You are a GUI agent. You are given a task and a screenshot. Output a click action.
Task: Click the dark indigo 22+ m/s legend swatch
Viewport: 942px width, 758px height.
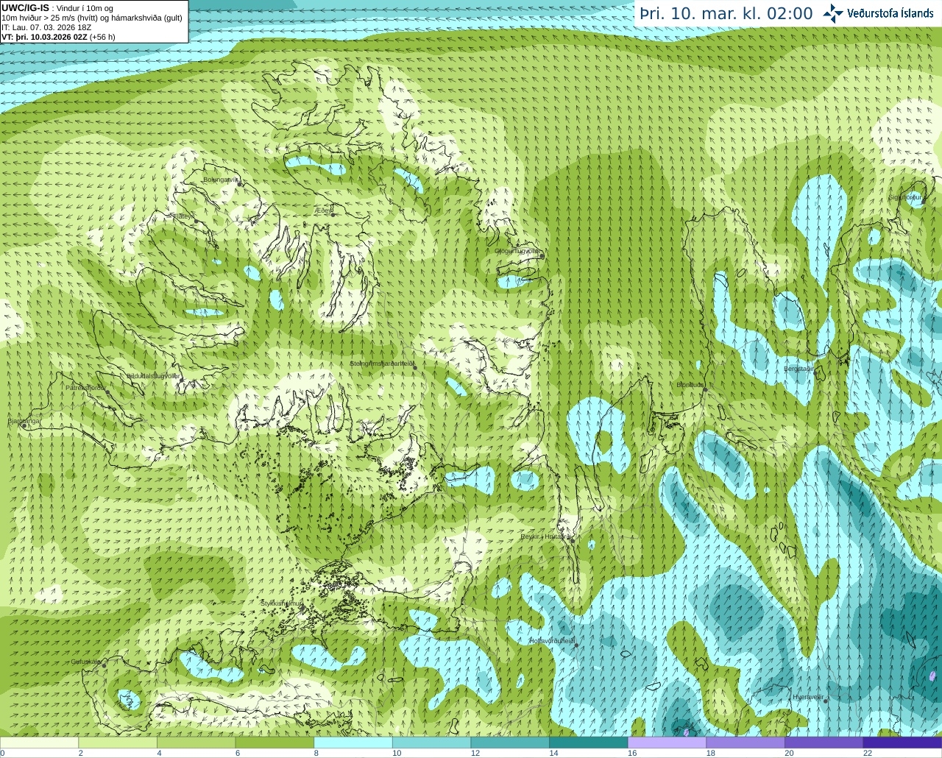(x=902, y=743)
